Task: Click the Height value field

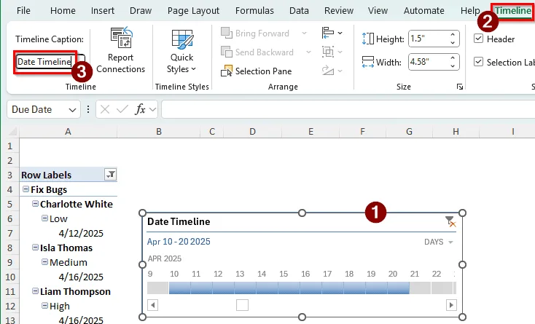Action: pyautogui.click(x=429, y=39)
